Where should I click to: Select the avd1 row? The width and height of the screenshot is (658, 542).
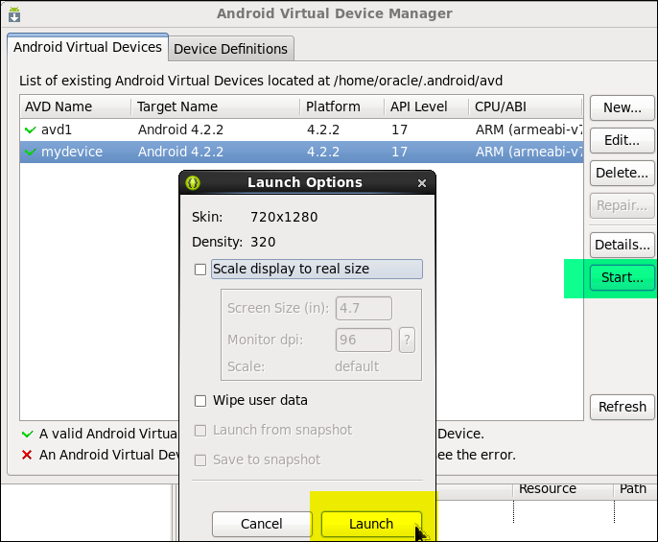[301, 130]
